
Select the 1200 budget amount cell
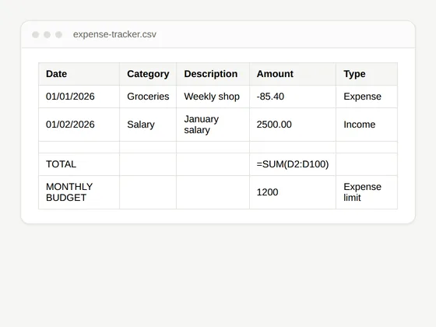pyautogui.click(x=293, y=192)
